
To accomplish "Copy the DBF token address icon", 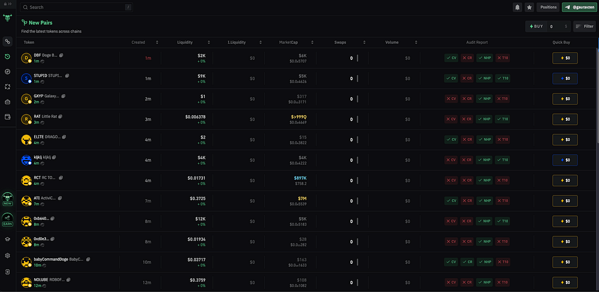I will 62,55.
